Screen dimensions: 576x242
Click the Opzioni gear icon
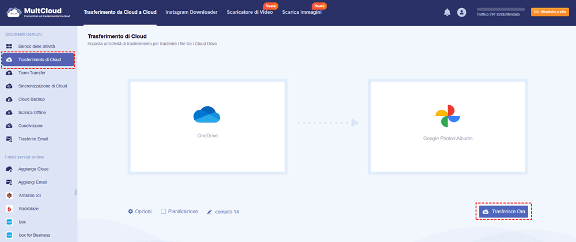tap(130, 212)
